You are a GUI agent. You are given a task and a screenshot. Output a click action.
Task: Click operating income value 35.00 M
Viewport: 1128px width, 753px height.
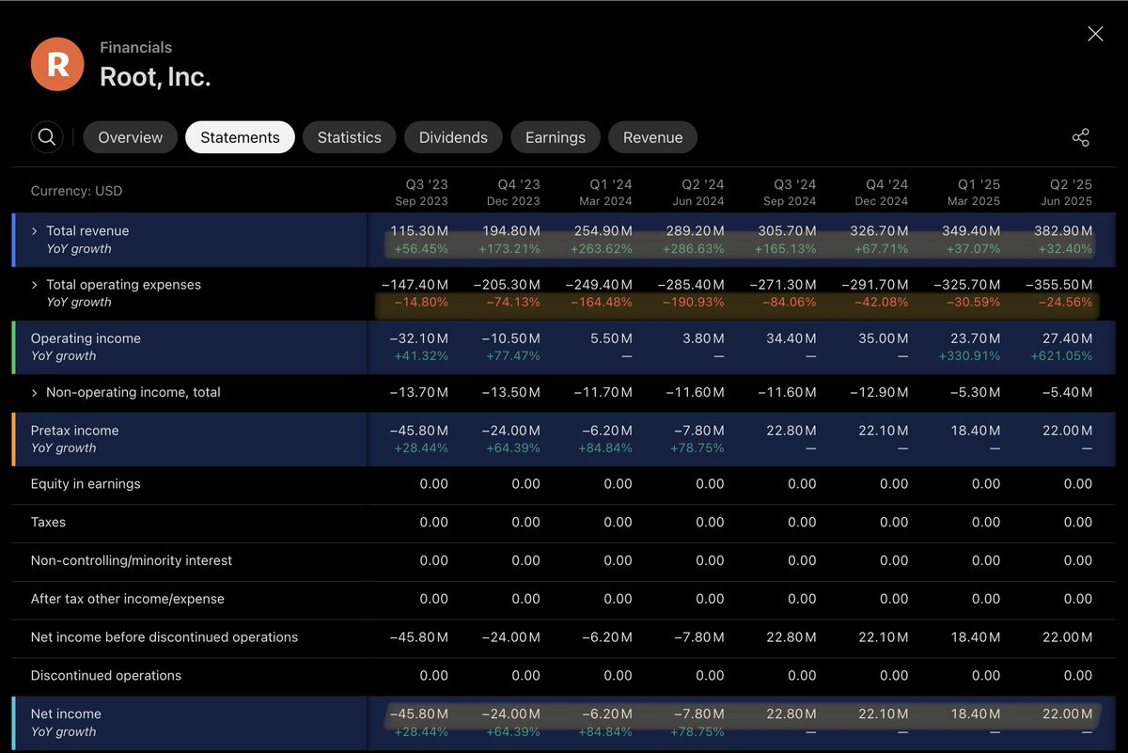pyautogui.click(x=884, y=338)
